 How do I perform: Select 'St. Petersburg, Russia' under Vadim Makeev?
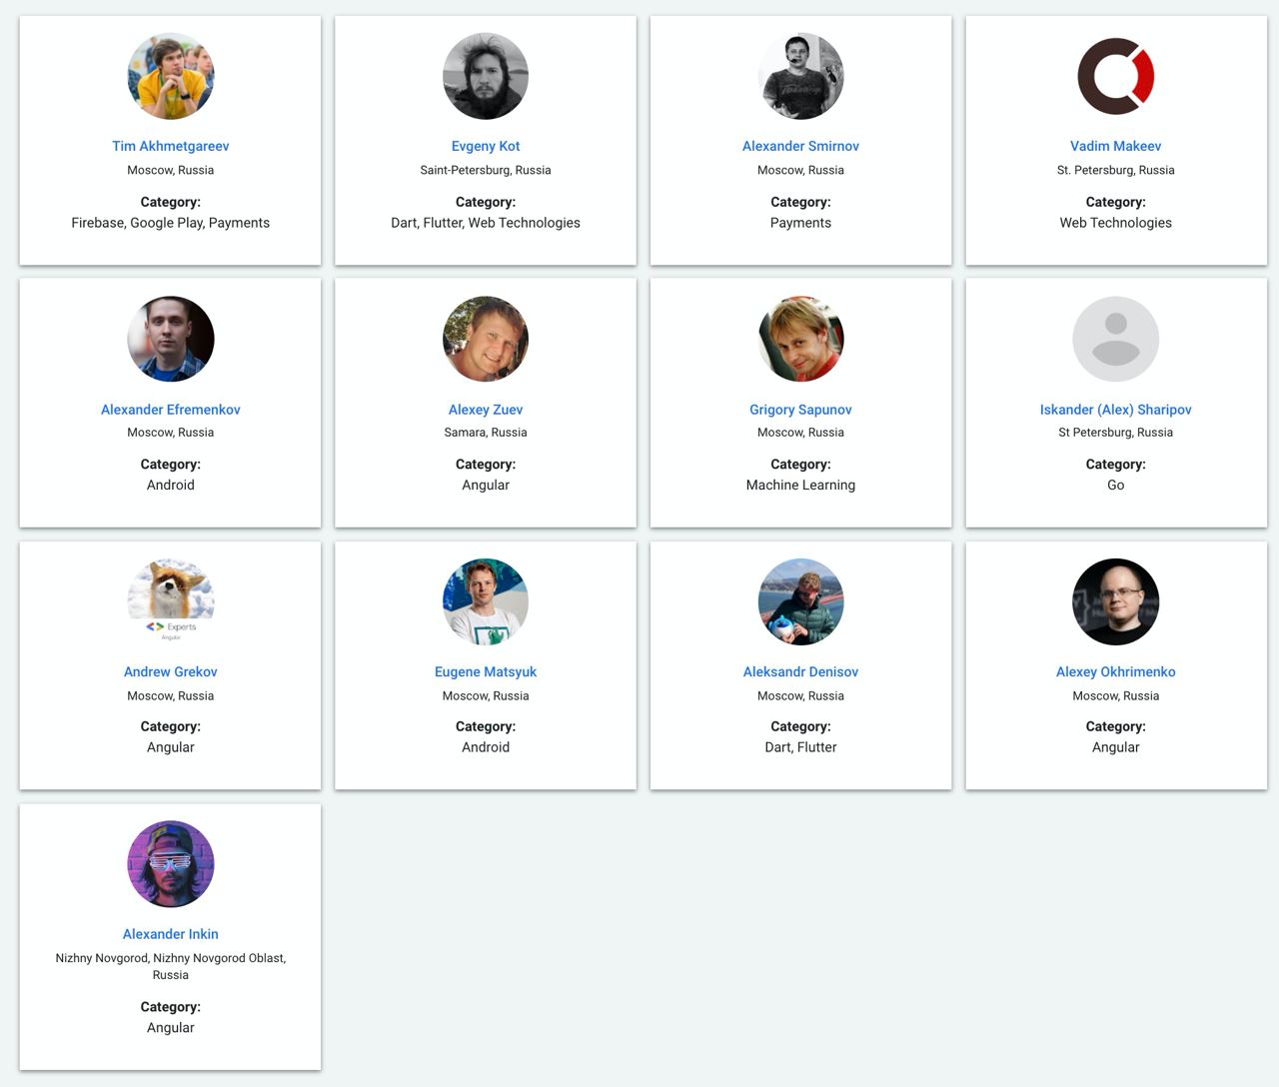click(x=1116, y=170)
